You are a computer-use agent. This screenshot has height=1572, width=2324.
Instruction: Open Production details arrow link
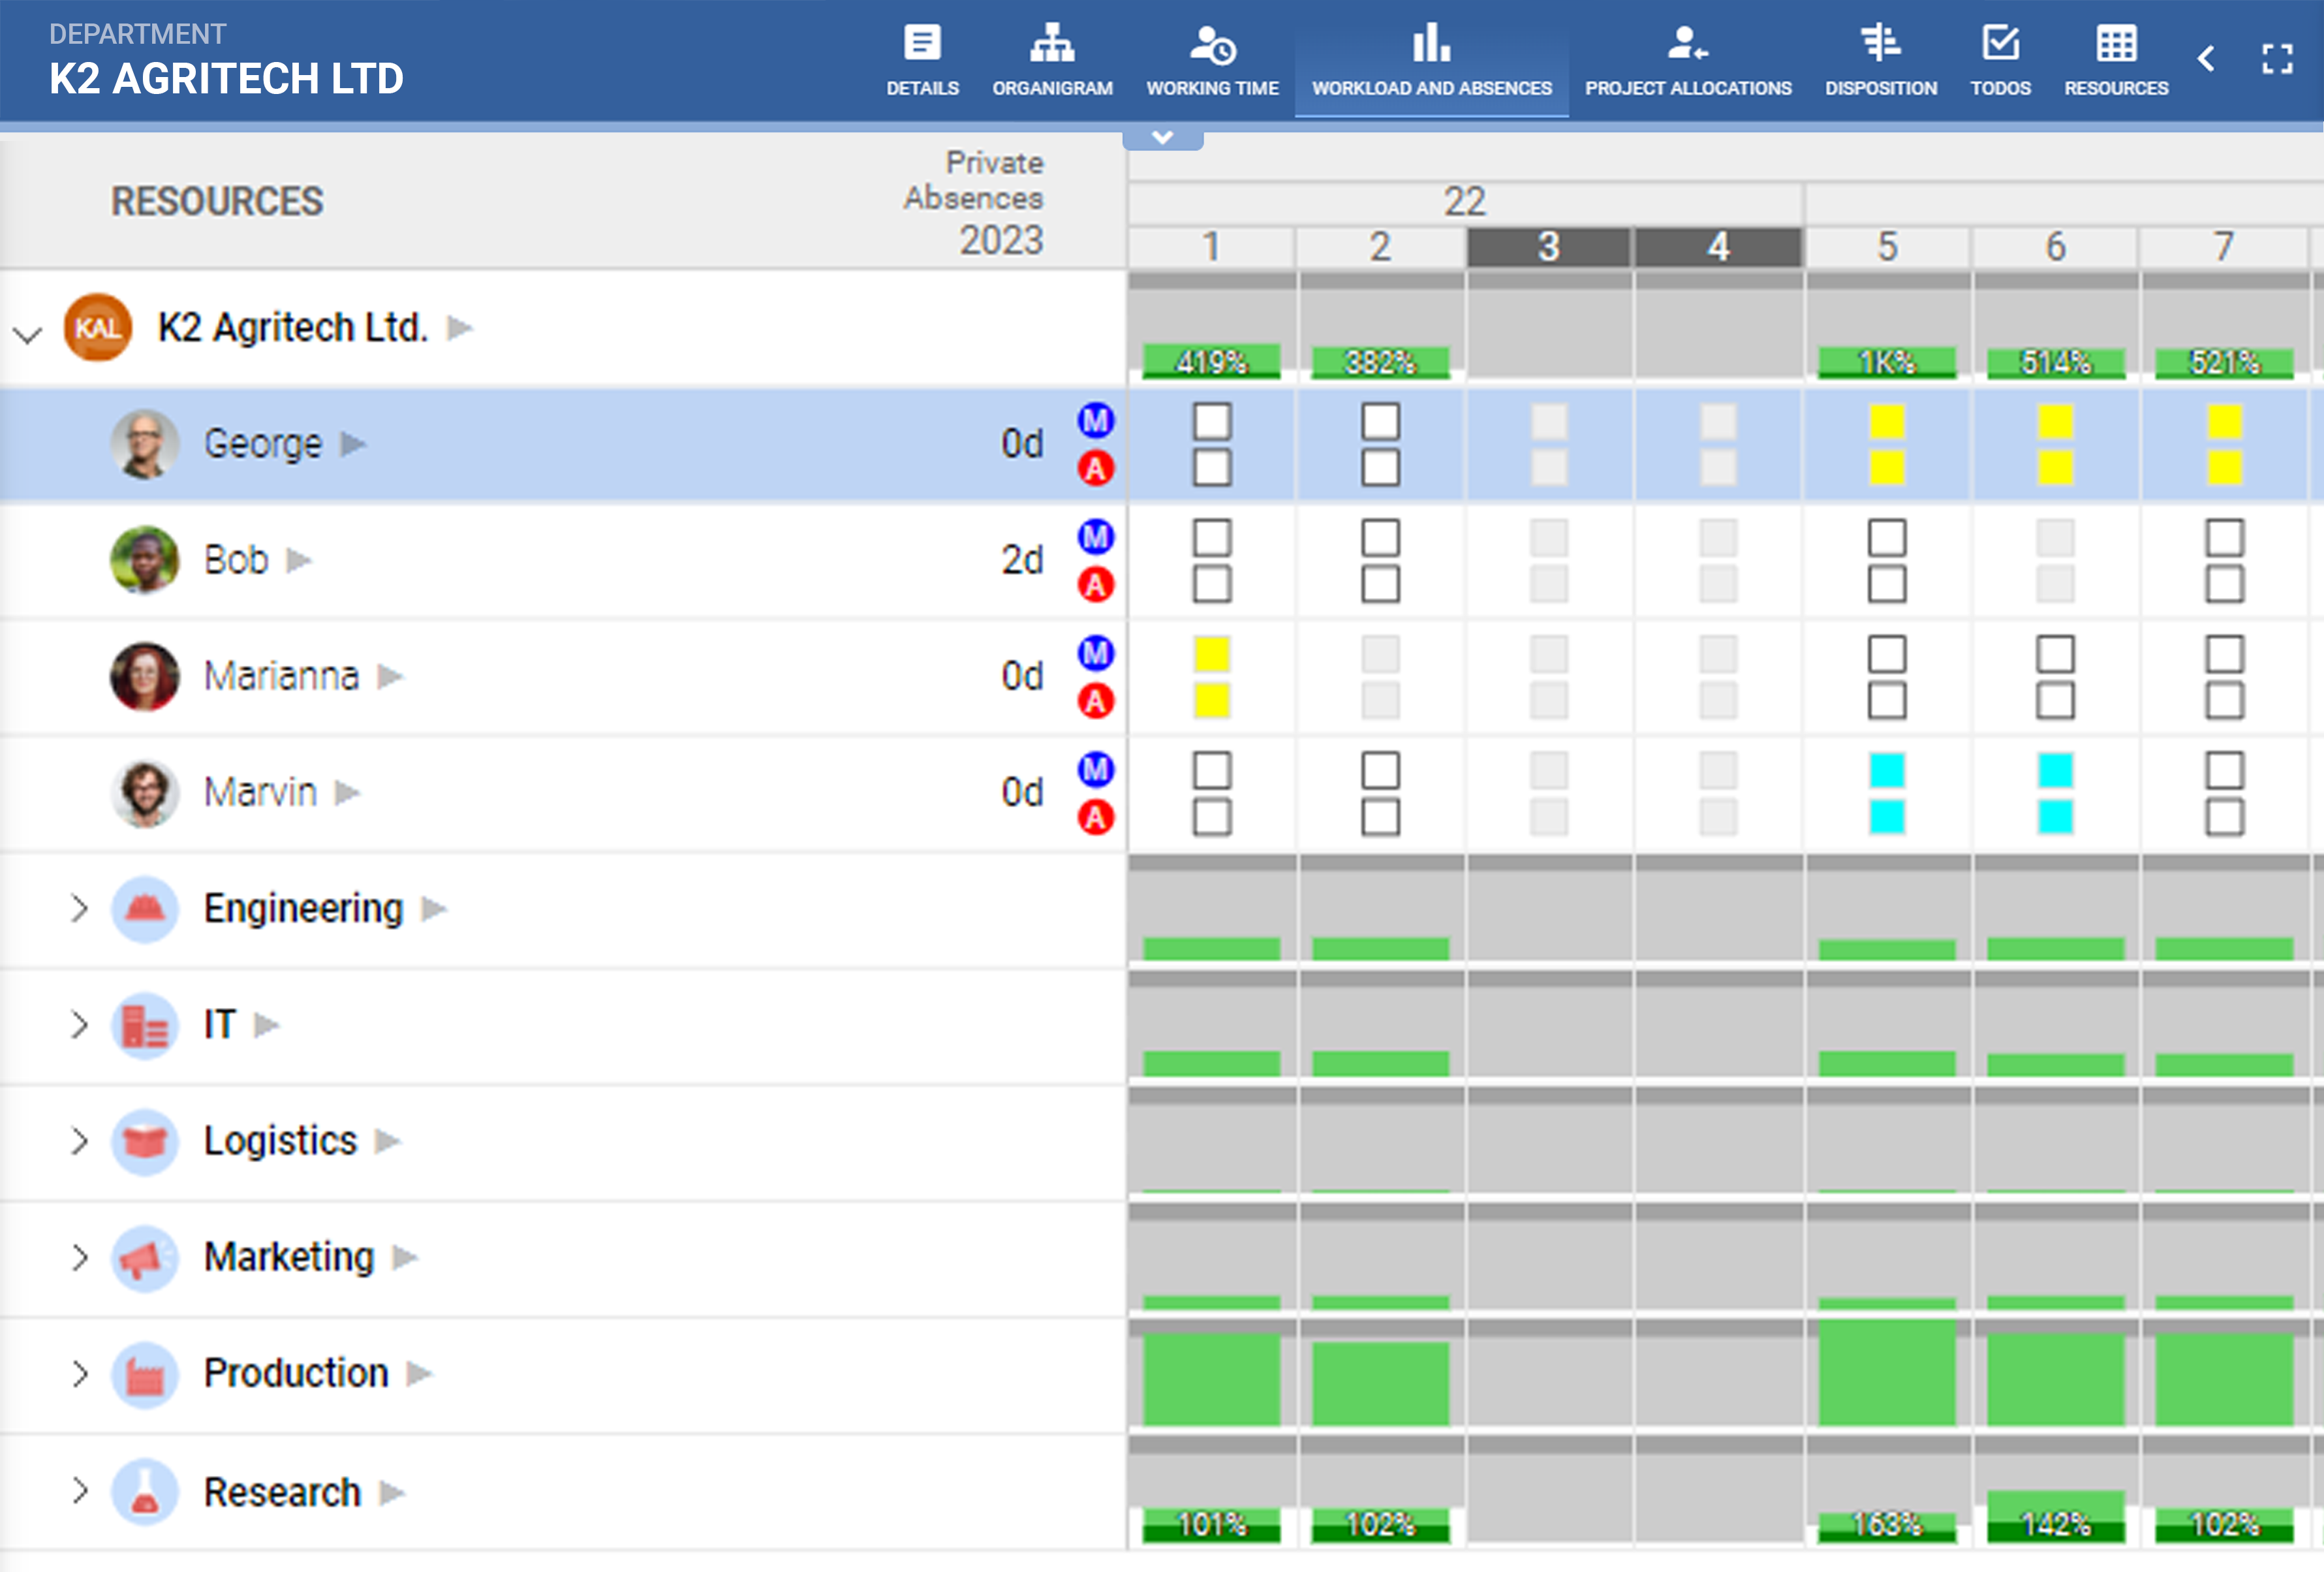(419, 1374)
